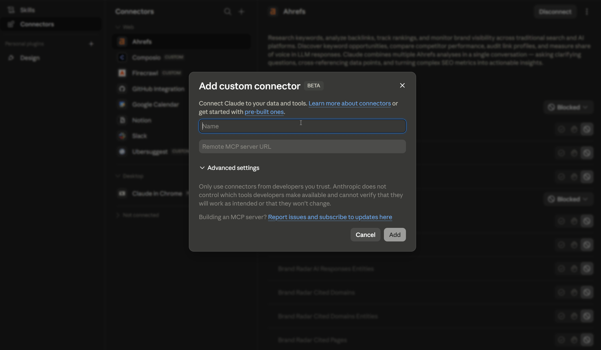
Task: Open more options menu beside Disconnect
Action: 587,12
